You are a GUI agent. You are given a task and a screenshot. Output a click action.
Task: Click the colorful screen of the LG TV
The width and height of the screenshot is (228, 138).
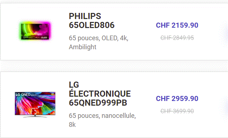coord(35,103)
